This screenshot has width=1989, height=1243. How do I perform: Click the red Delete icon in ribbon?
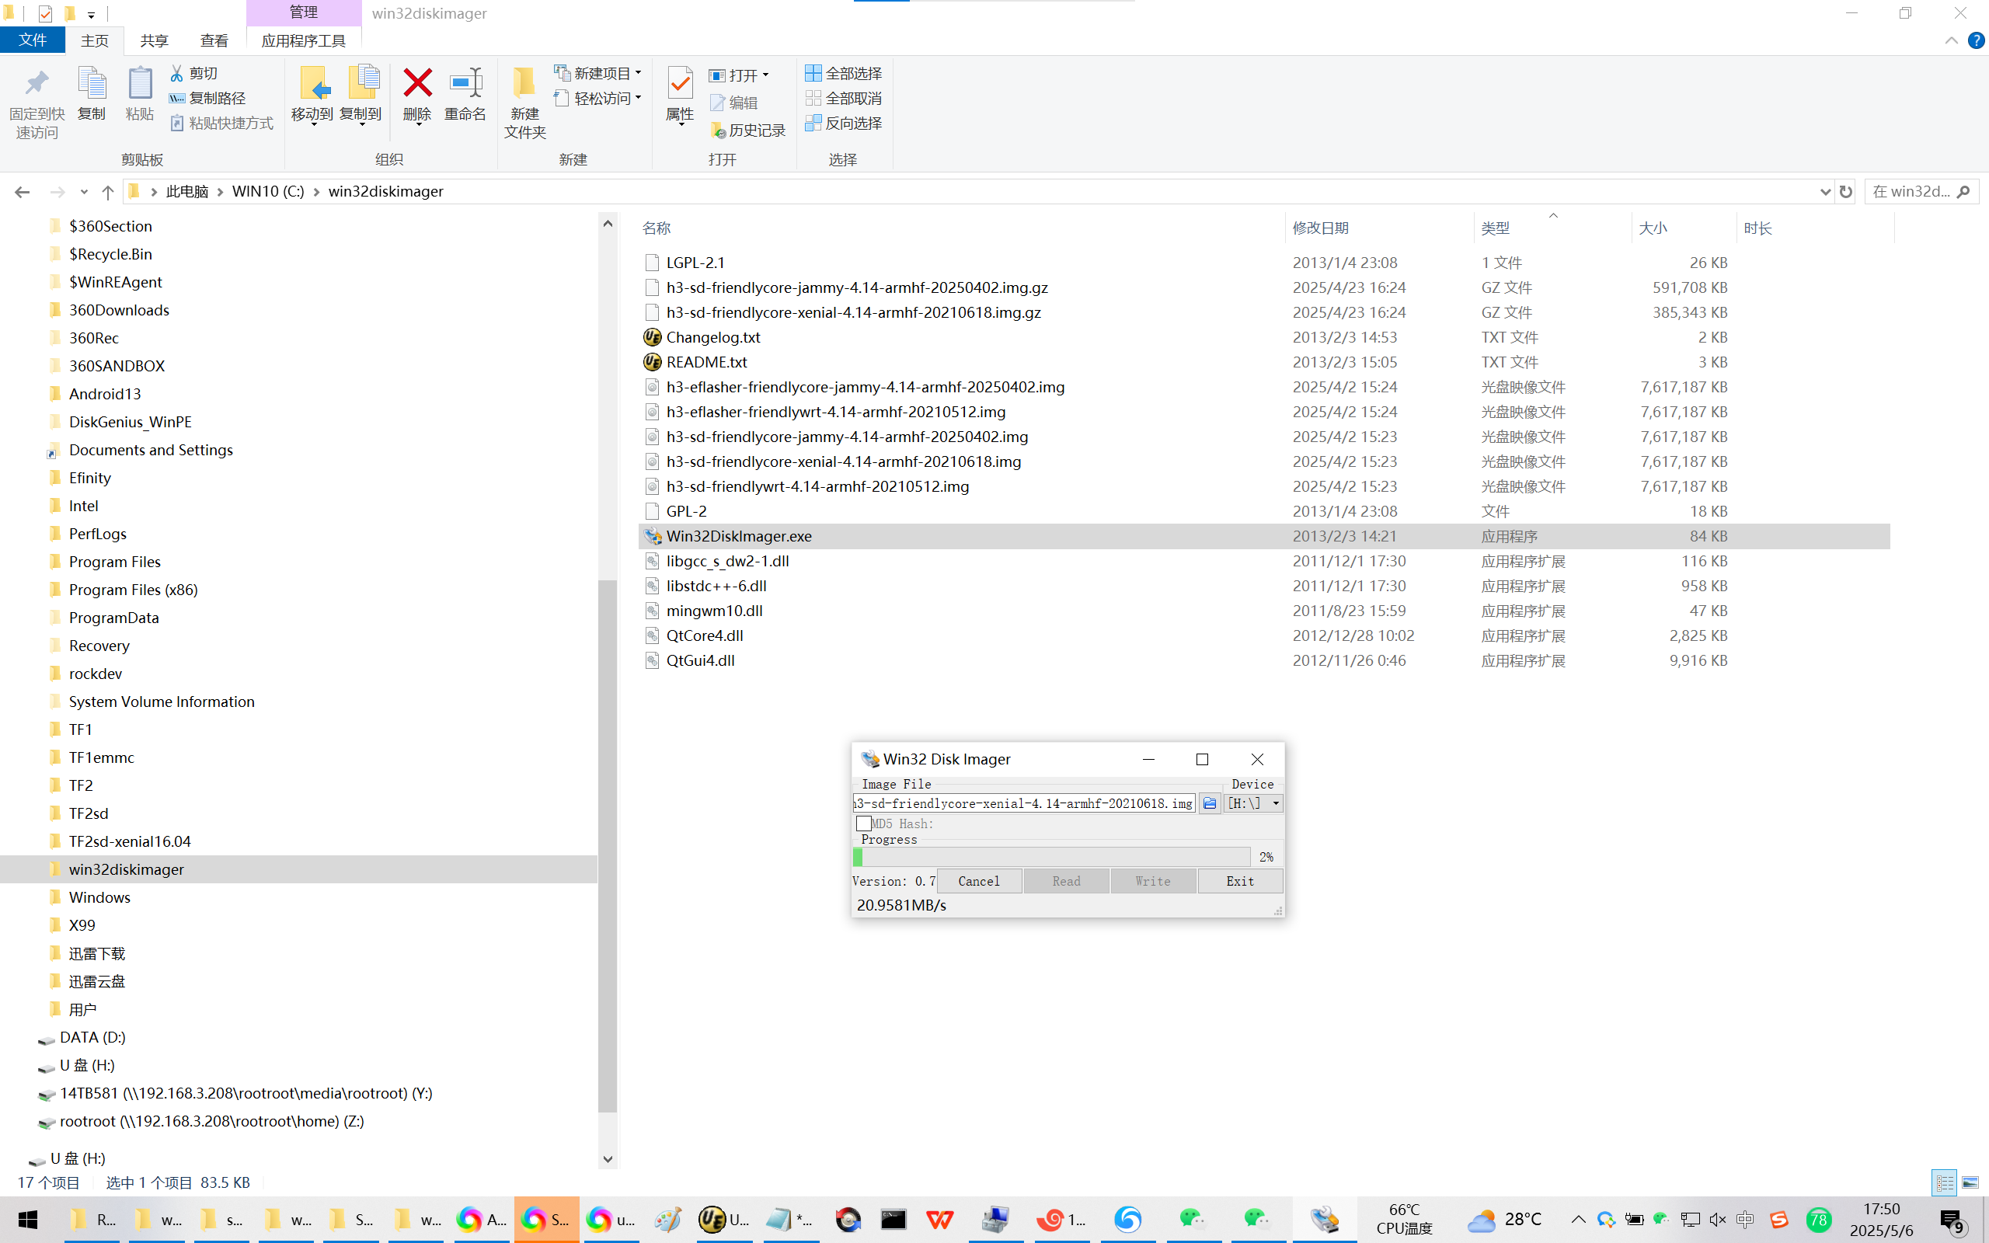(417, 83)
